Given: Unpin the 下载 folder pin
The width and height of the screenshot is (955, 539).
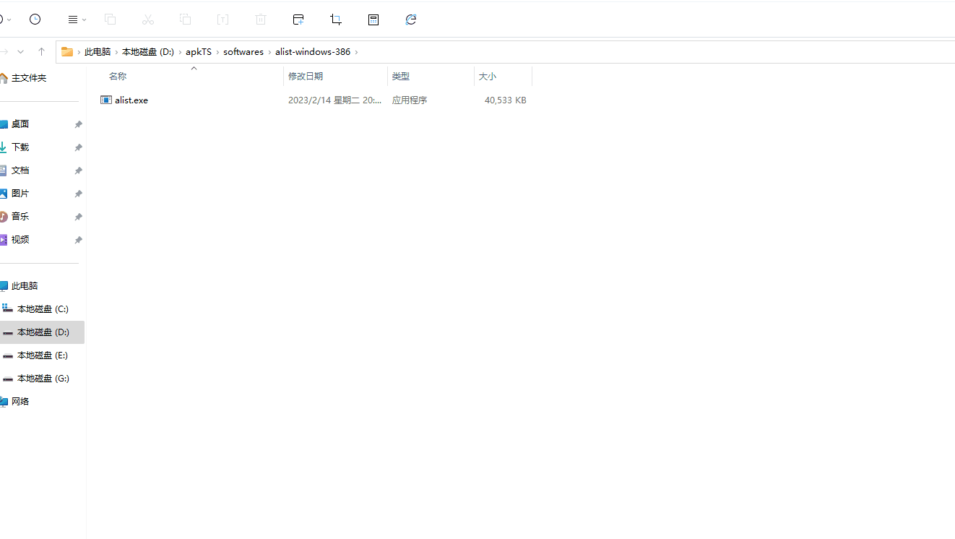Looking at the screenshot, I should (x=78, y=147).
